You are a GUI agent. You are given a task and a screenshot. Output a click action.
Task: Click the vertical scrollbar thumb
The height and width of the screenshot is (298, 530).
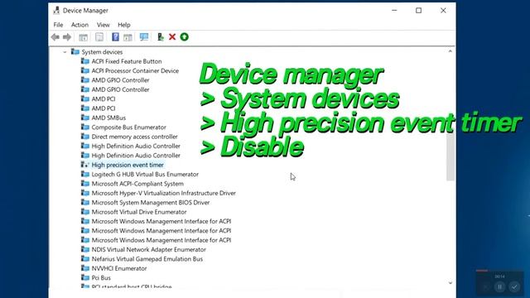tap(450, 156)
